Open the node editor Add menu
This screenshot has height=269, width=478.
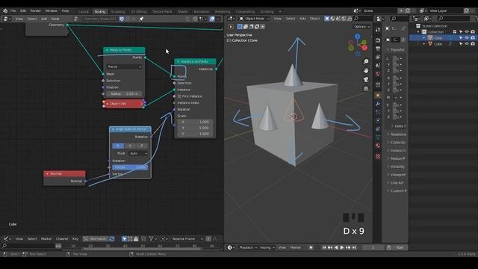pos(44,19)
